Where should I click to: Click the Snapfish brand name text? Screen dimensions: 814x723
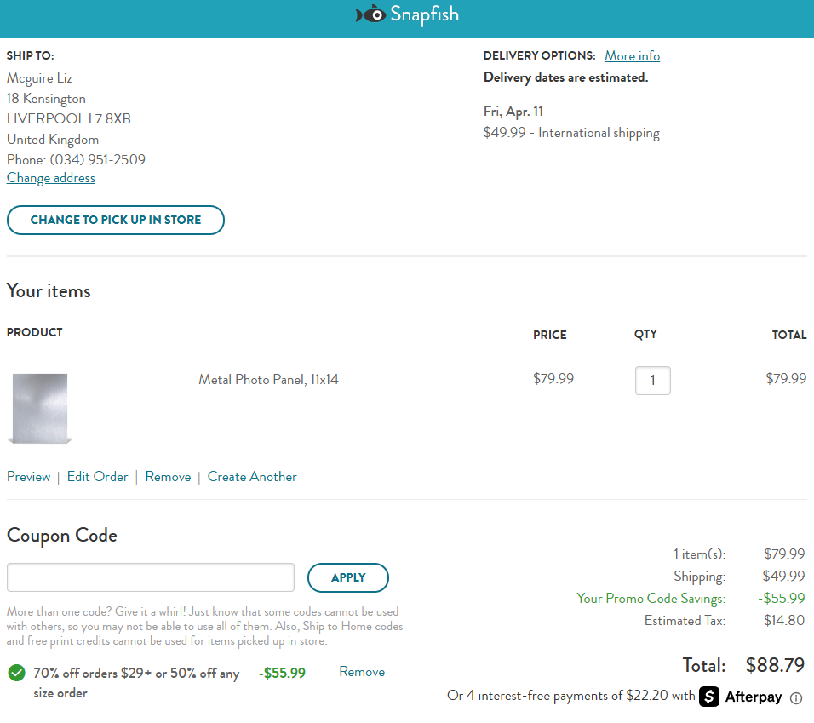[424, 14]
